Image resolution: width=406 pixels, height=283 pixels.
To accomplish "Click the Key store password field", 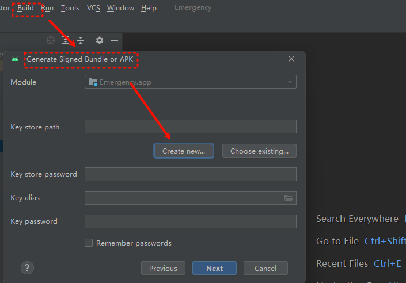I will [x=190, y=174].
